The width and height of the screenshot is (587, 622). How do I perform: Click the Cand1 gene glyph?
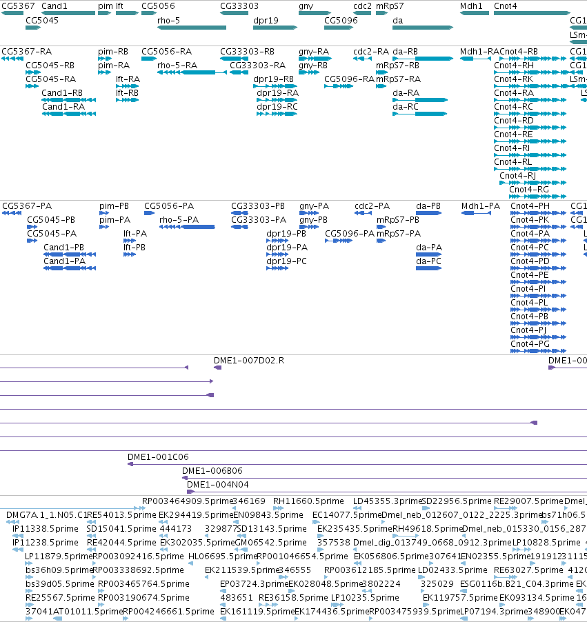68,13
